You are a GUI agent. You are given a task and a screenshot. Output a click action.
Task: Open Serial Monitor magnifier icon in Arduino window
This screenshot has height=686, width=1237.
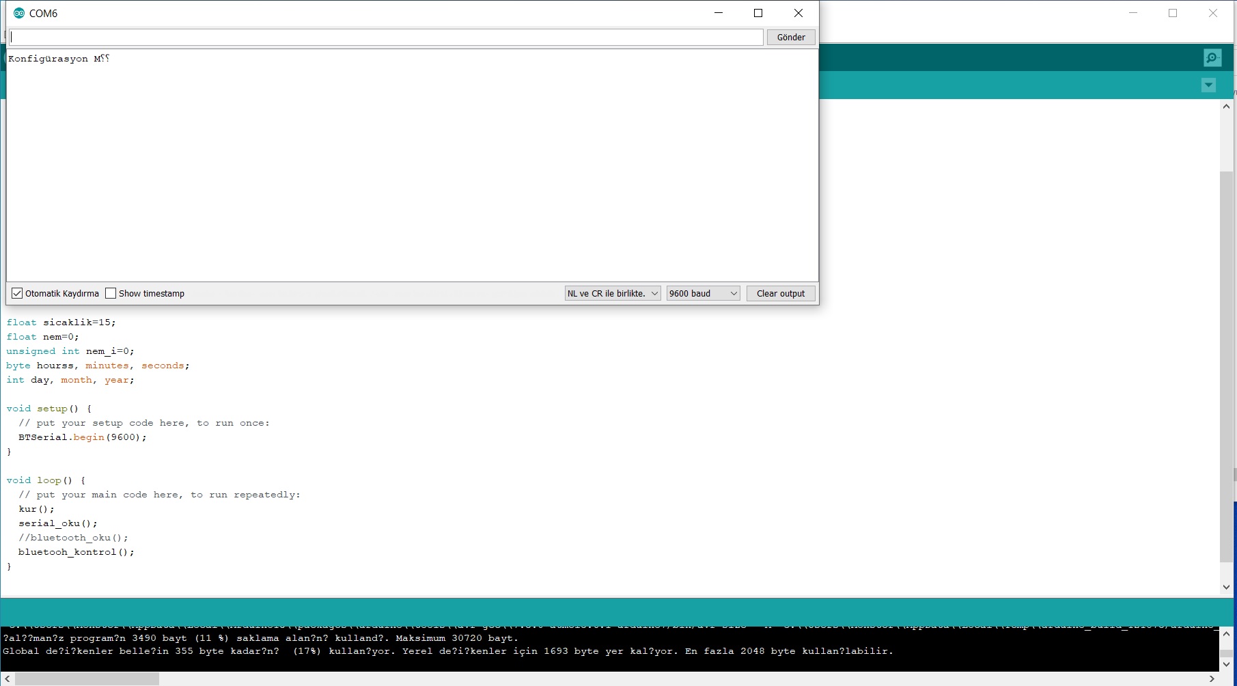(1212, 58)
